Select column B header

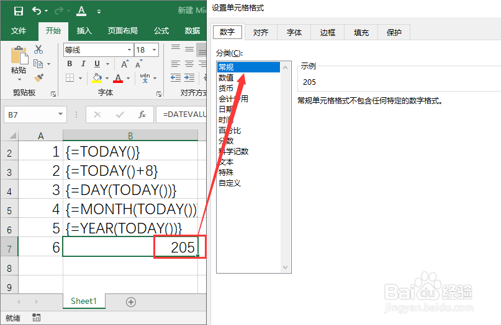[x=130, y=136]
